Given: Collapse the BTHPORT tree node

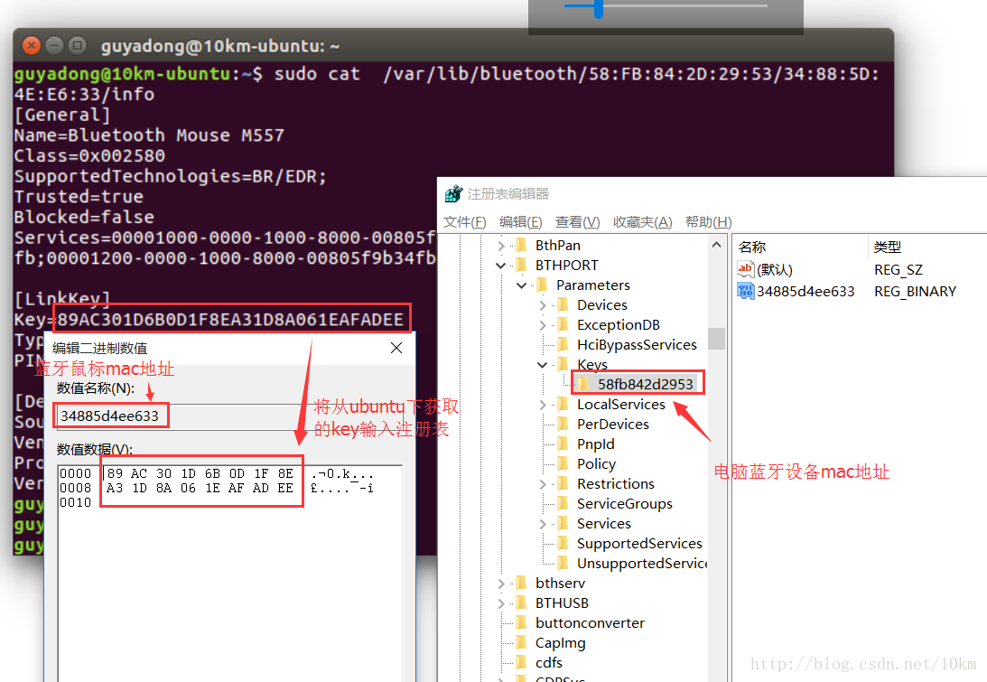Looking at the screenshot, I should click(501, 265).
